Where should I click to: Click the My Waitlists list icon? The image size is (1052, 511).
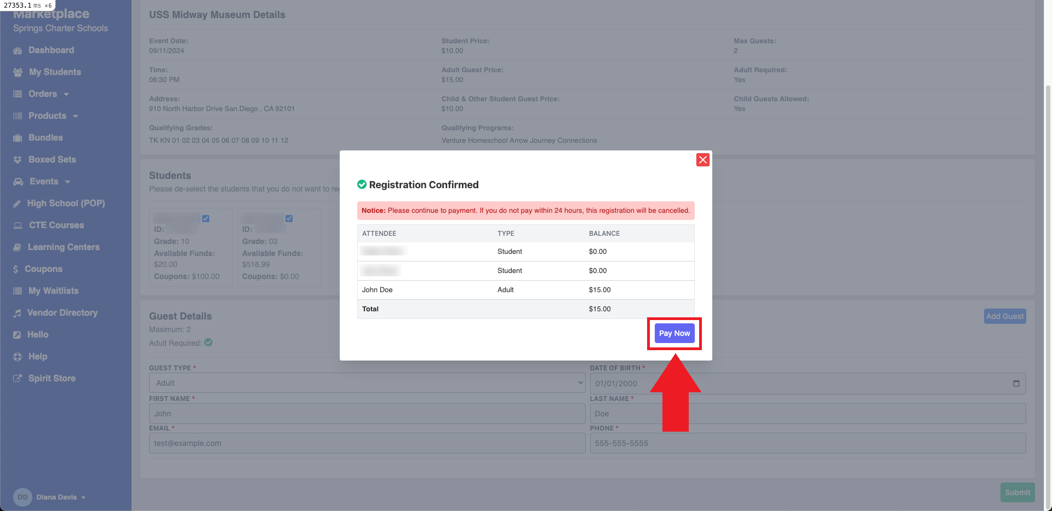(18, 291)
